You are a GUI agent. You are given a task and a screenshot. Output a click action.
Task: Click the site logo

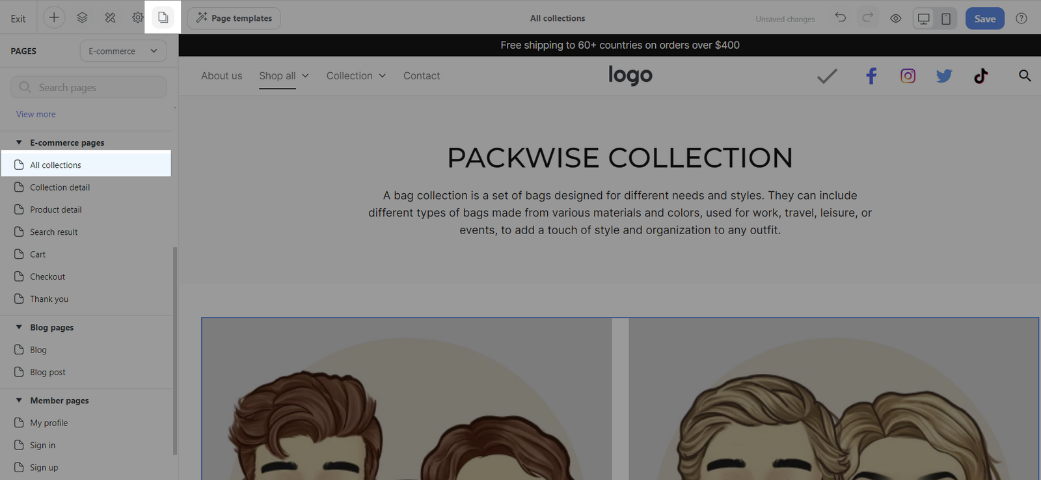click(630, 75)
